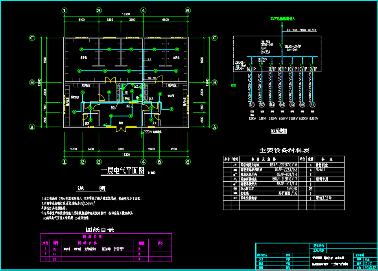The height and width of the screenshot is (271, 378).
Task: Click the 距地0.3米 remark cell
Action: (x=324, y=198)
